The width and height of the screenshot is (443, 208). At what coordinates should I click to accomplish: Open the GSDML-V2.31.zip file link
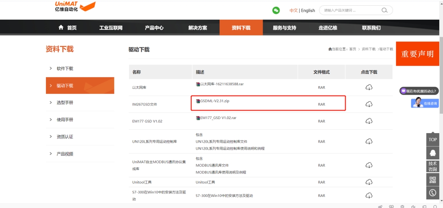click(x=214, y=101)
